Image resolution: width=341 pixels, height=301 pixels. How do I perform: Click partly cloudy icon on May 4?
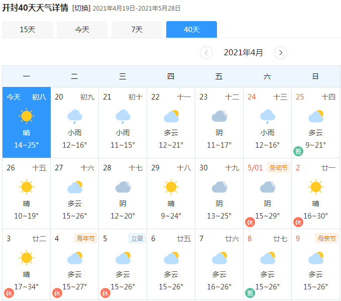click(x=75, y=258)
